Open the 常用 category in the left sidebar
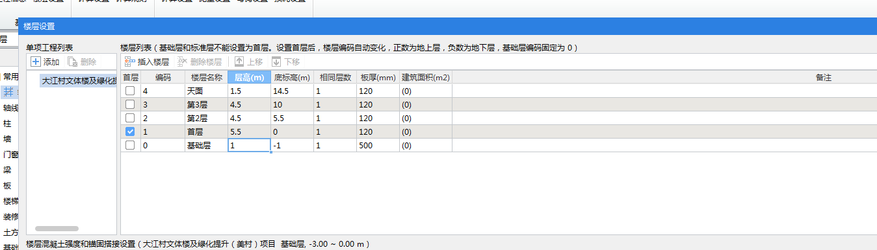This screenshot has width=877, height=250. click(x=10, y=77)
